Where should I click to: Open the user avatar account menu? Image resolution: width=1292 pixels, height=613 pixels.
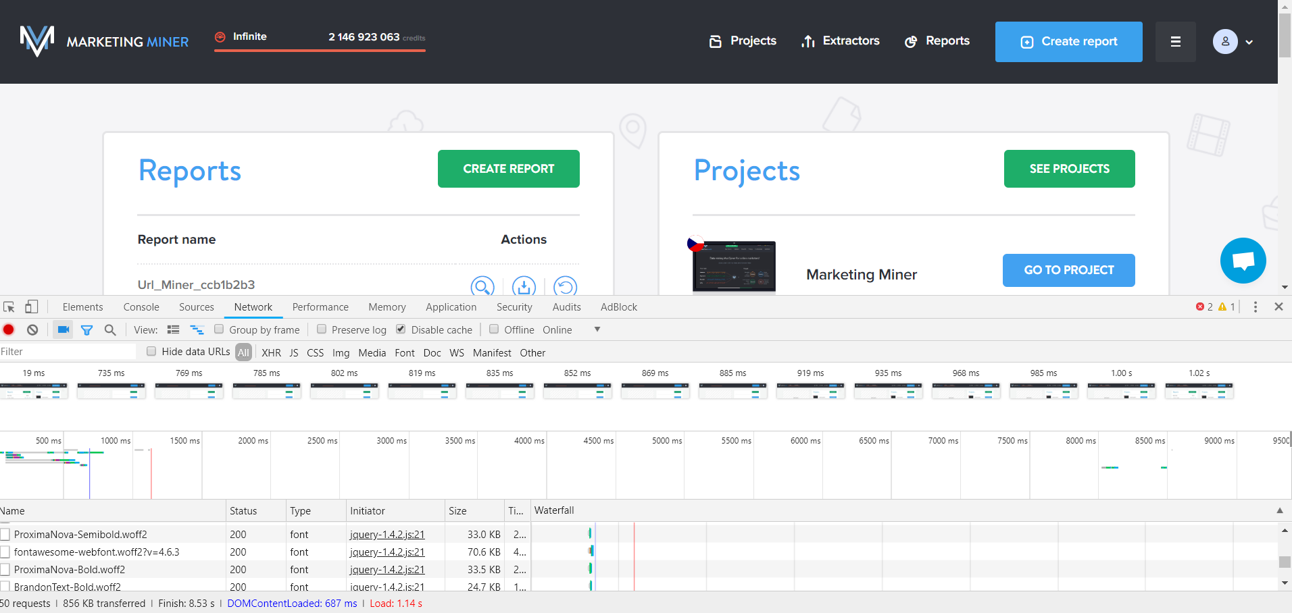[x=1225, y=42]
